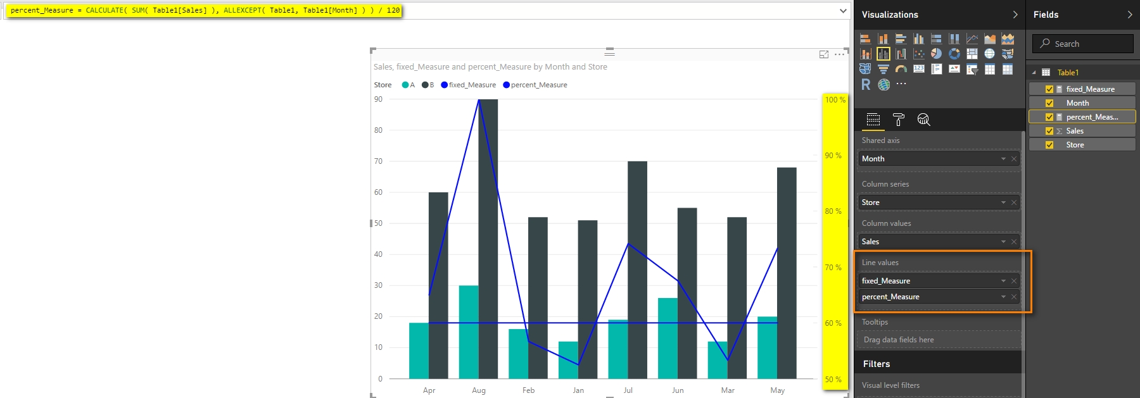
Task: Select the shape map visual
Action: click(865, 69)
